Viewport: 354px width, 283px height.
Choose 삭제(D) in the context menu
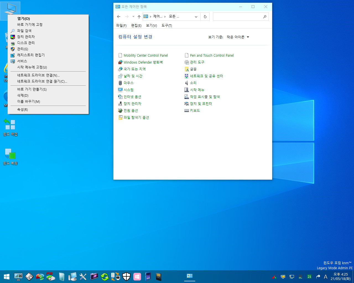click(x=48, y=95)
